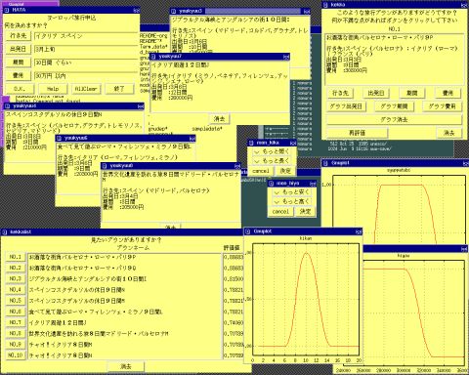Choose plan NO.3 in kekkalist
469x375 pixels.
[x=15, y=278]
